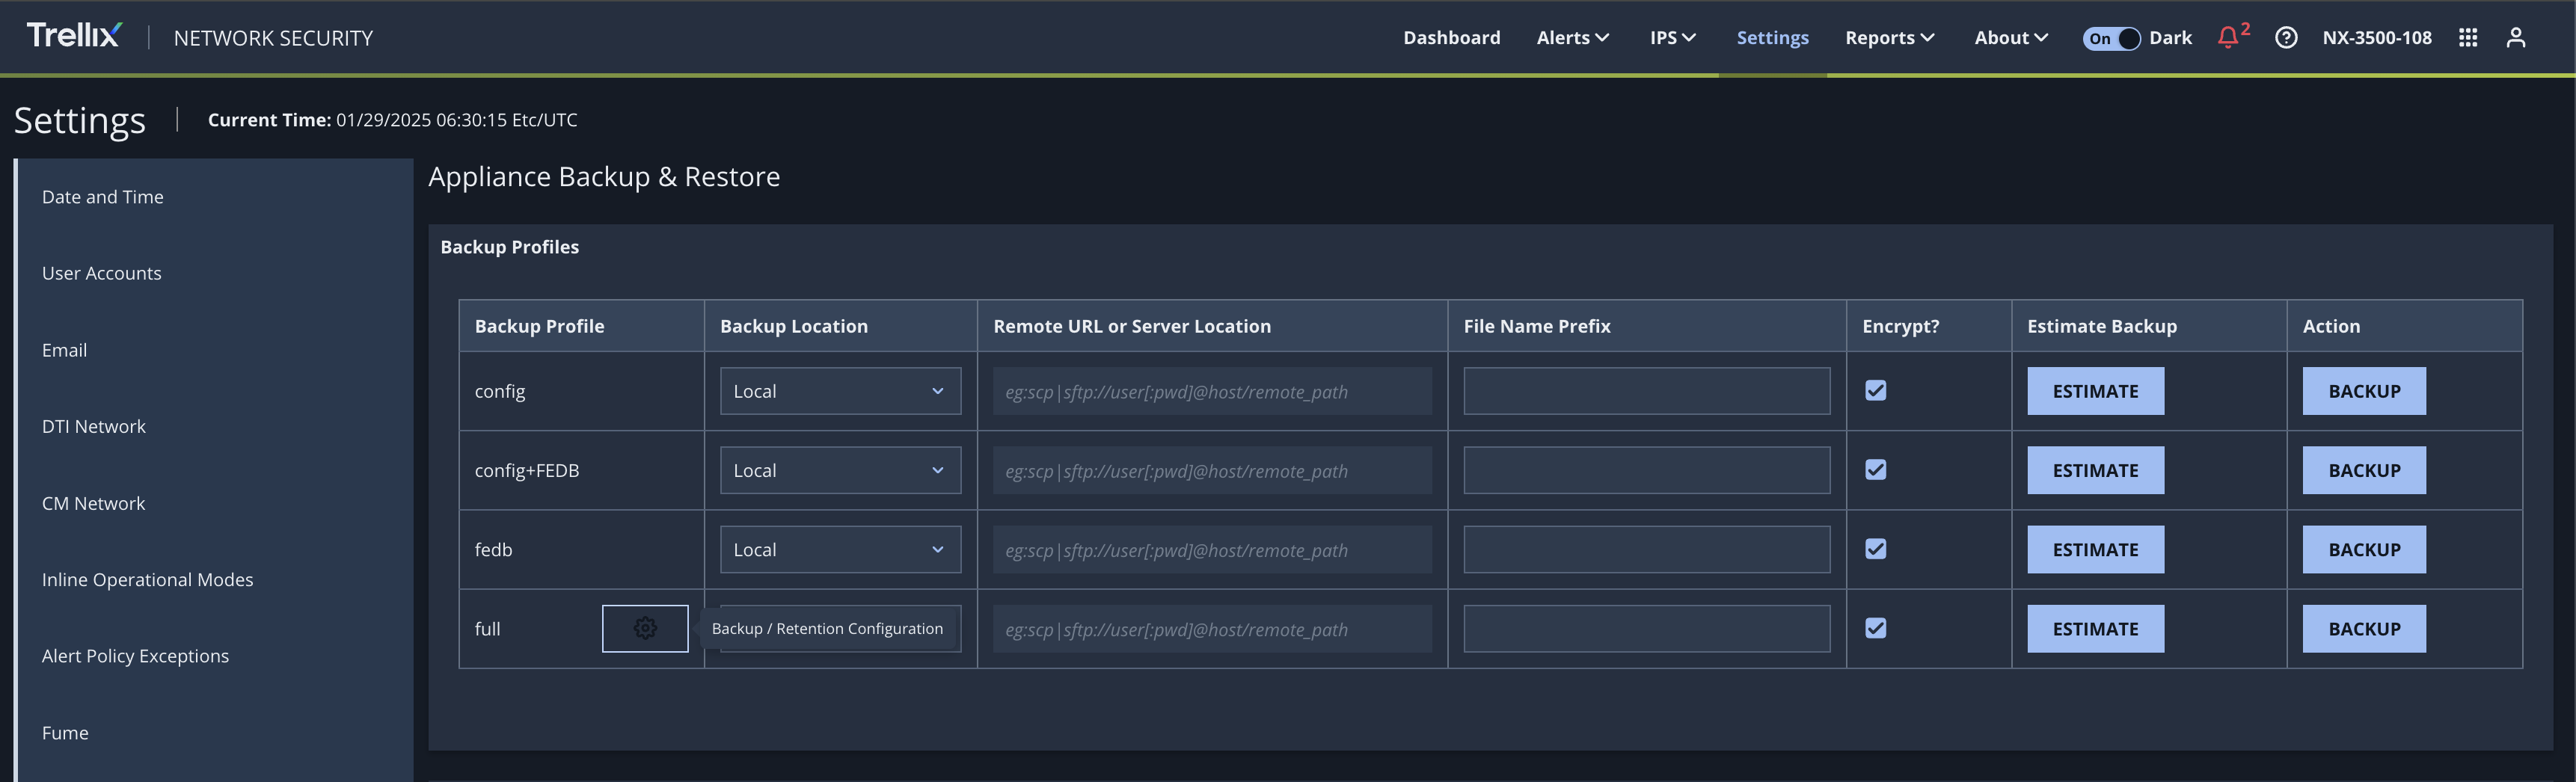2576x782 pixels.
Task: Uncheck the Encrypt checkbox for config+FEDB
Action: tap(1876, 469)
